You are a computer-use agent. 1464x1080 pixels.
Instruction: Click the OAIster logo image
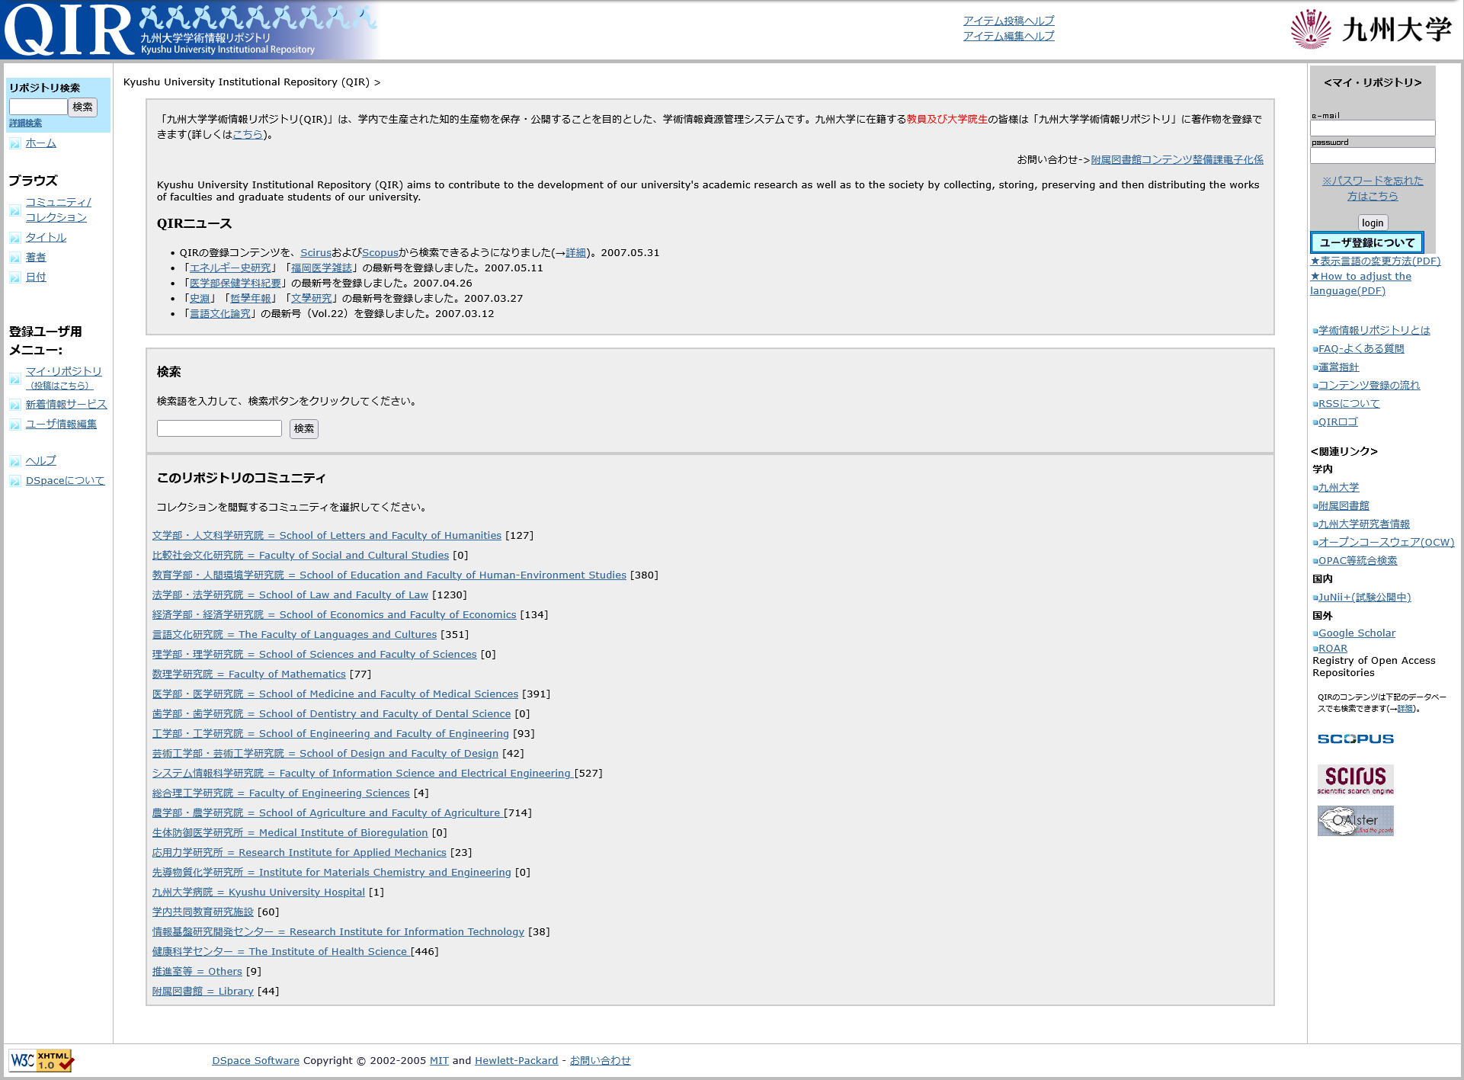1356,821
